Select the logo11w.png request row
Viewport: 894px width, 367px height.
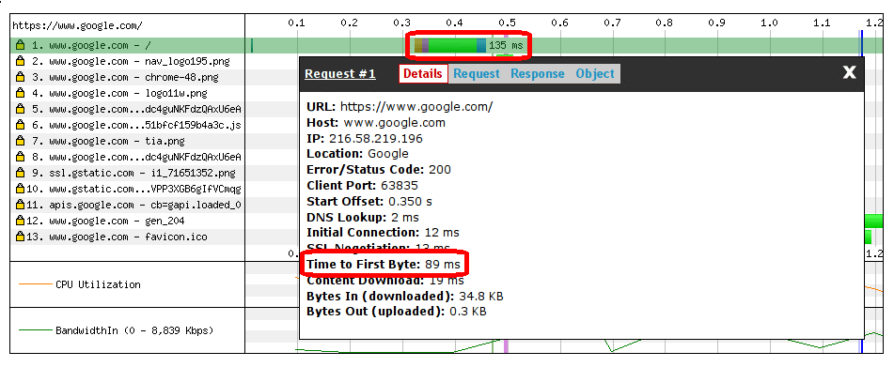click(128, 93)
